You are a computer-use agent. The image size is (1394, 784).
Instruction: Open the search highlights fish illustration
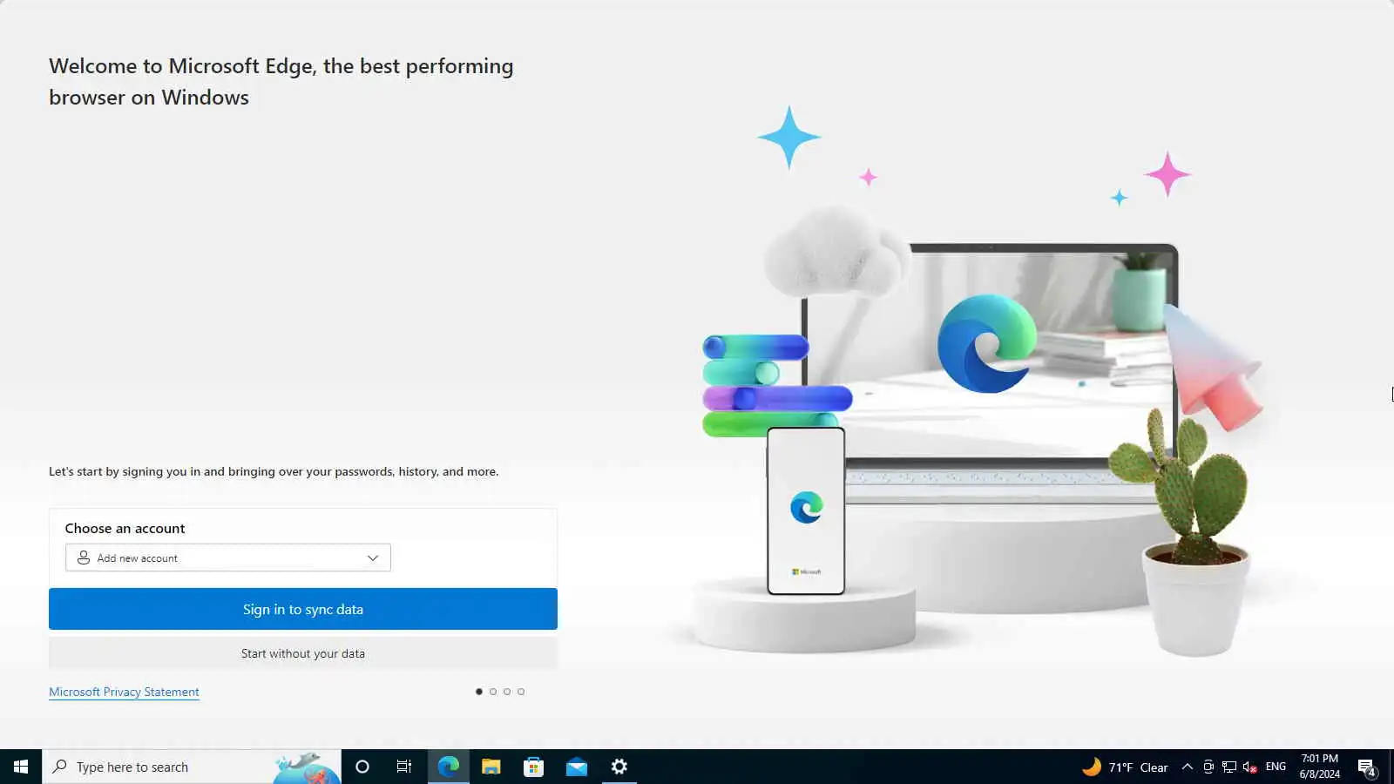[307, 767]
